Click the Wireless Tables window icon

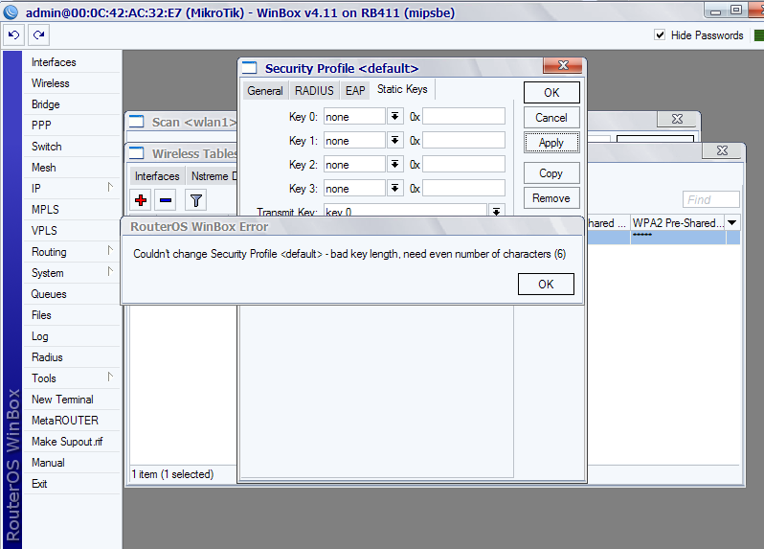pyautogui.click(x=136, y=153)
